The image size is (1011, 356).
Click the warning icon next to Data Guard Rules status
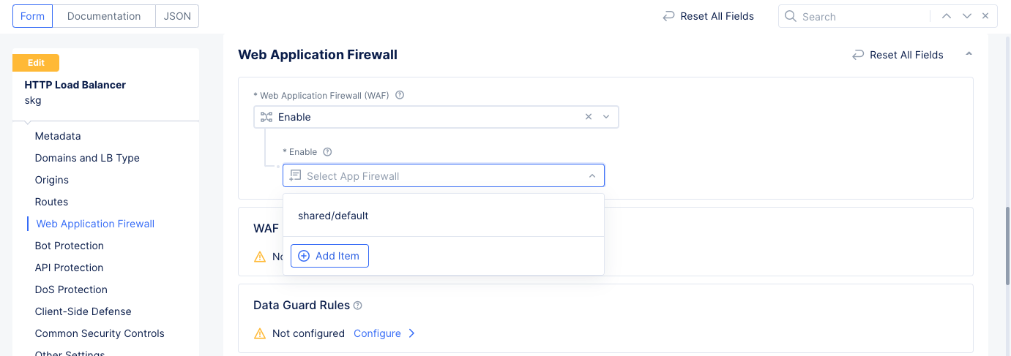click(260, 333)
